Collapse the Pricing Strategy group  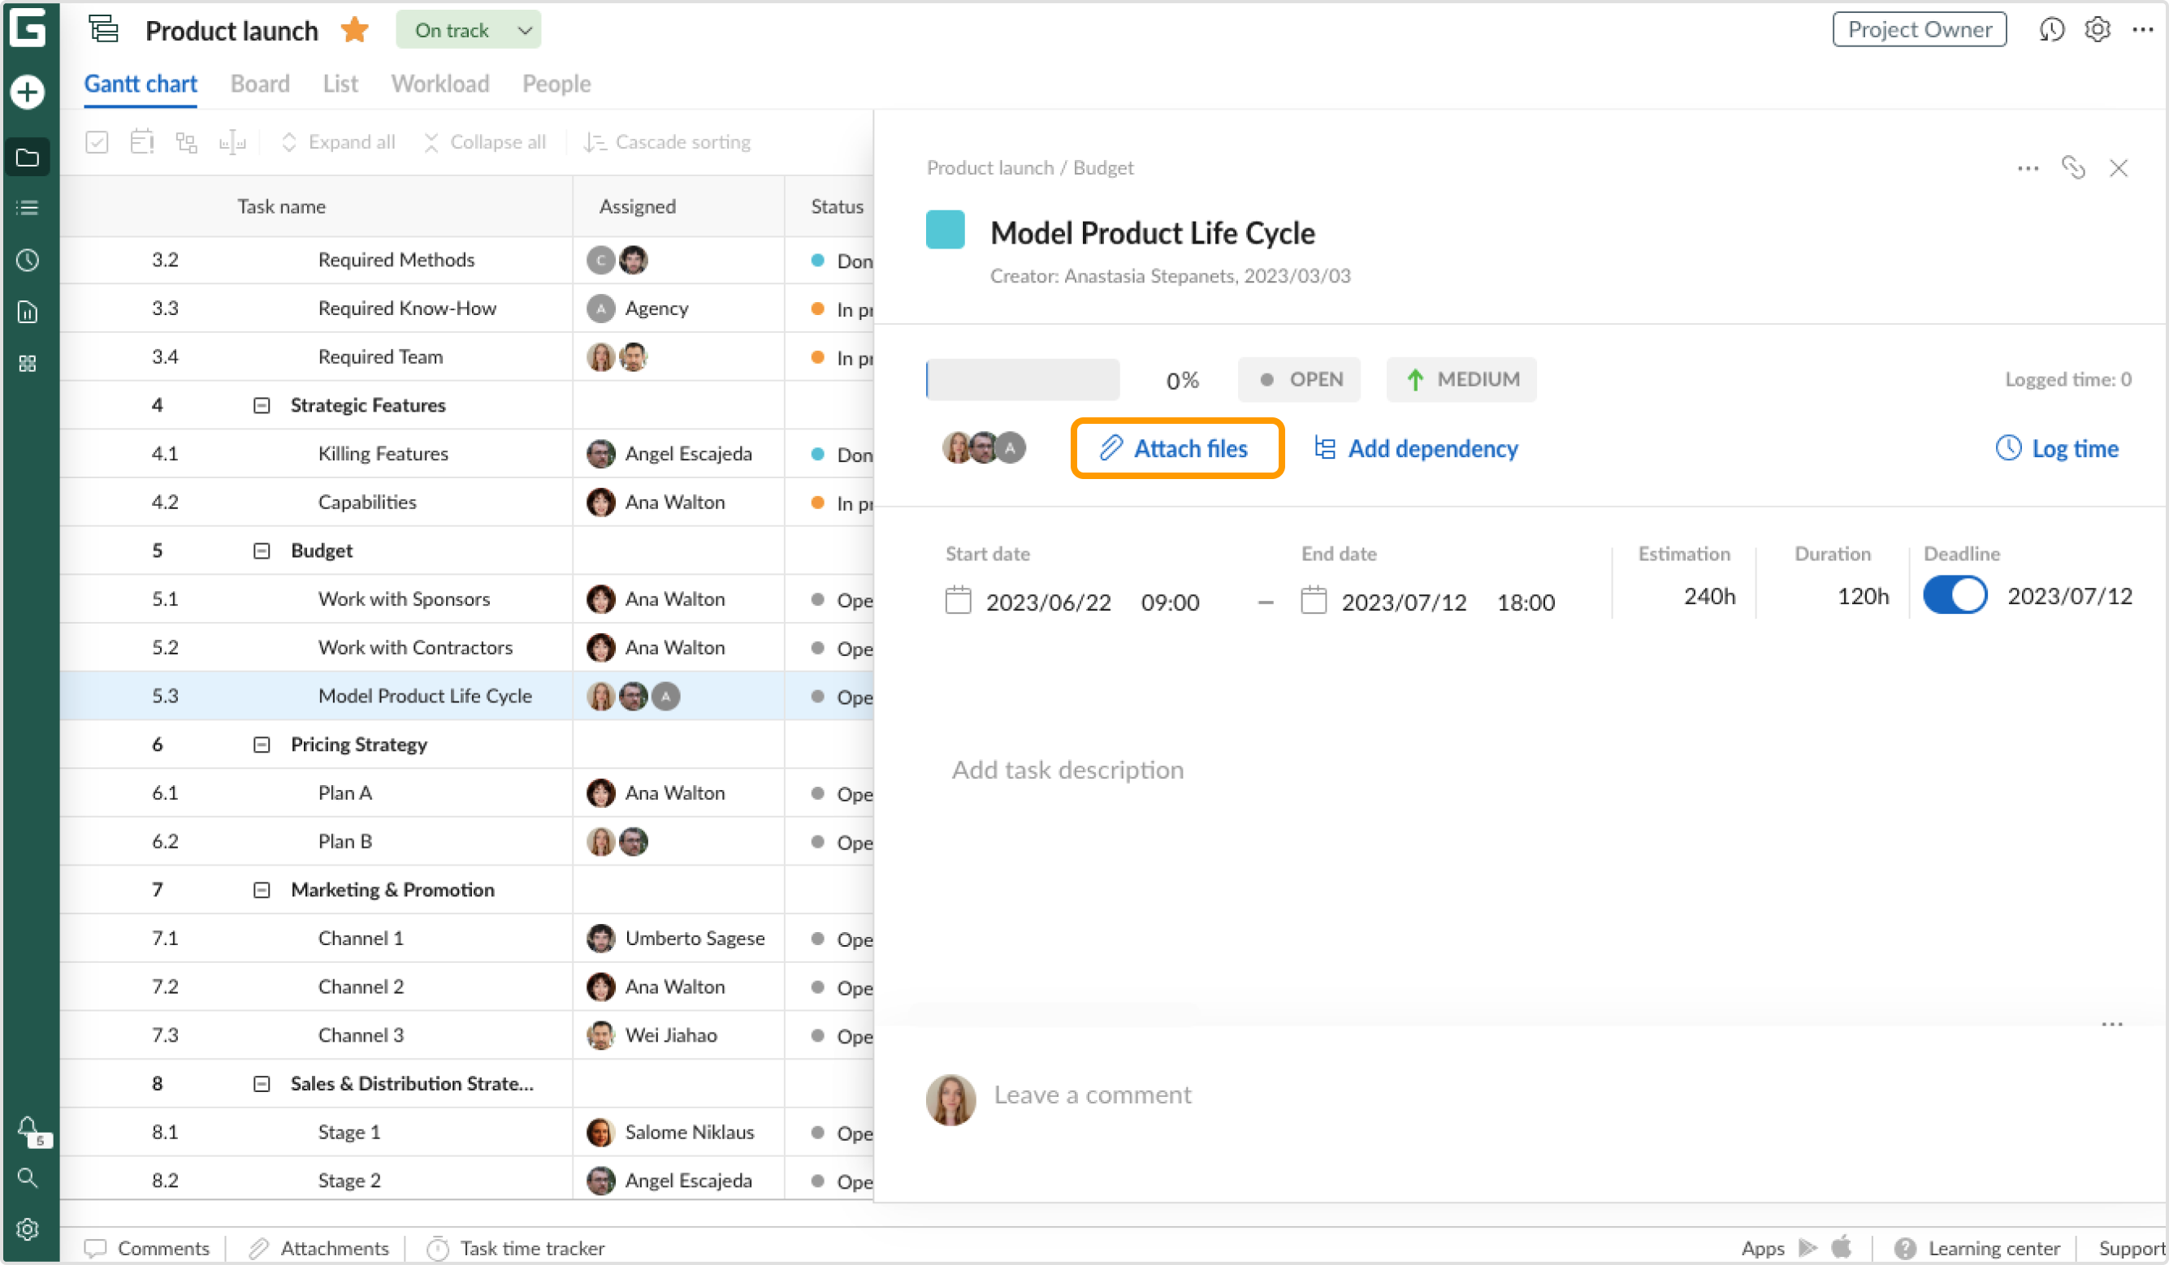[x=262, y=745]
